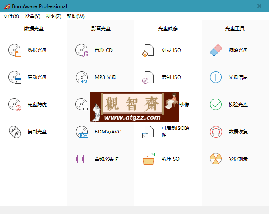Open the BDMV/AVC... Blu-ray disc icon
The height and width of the screenshot is (214, 269).
pos(82,132)
